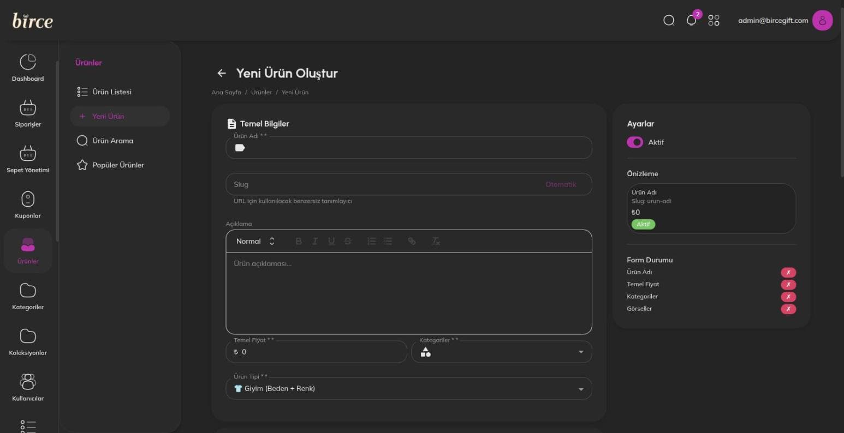The image size is (844, 433).
Task: Toggle strikethrough formatting in description editor
Action: coord(348,241)
